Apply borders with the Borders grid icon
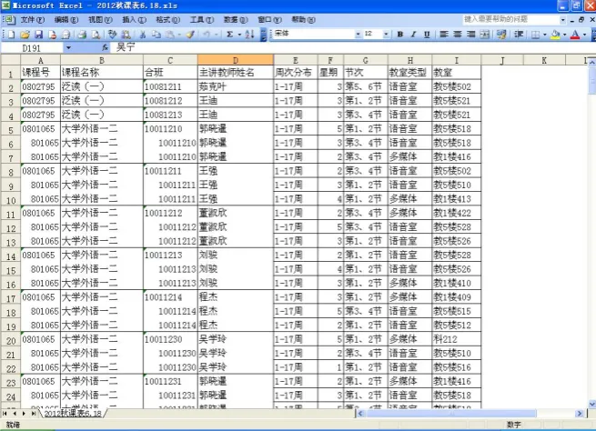This screenshot has height=431, width=596. [x=535, y=35]
